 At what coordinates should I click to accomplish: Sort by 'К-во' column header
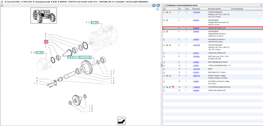click(x=189, y=9)
